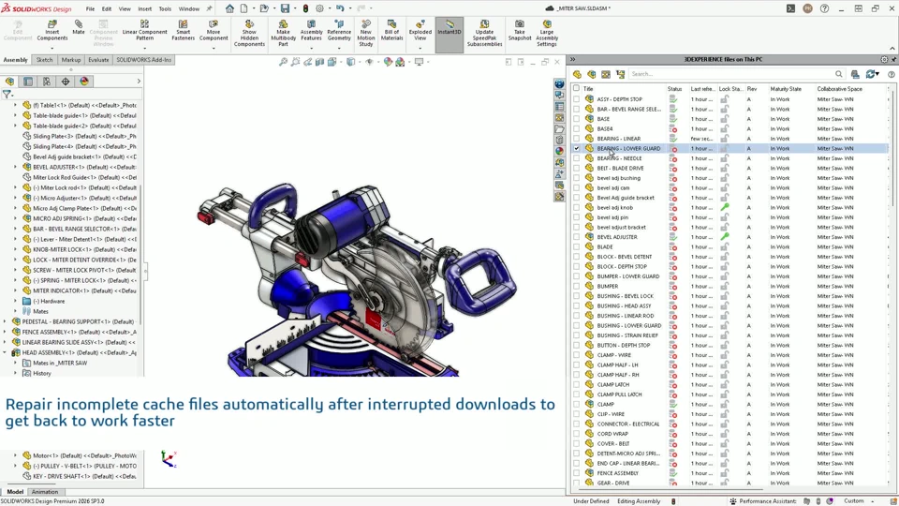Screen dimensions: 899x506
Task: Open Large Assembly Settings
Action: tap(546, 34)
